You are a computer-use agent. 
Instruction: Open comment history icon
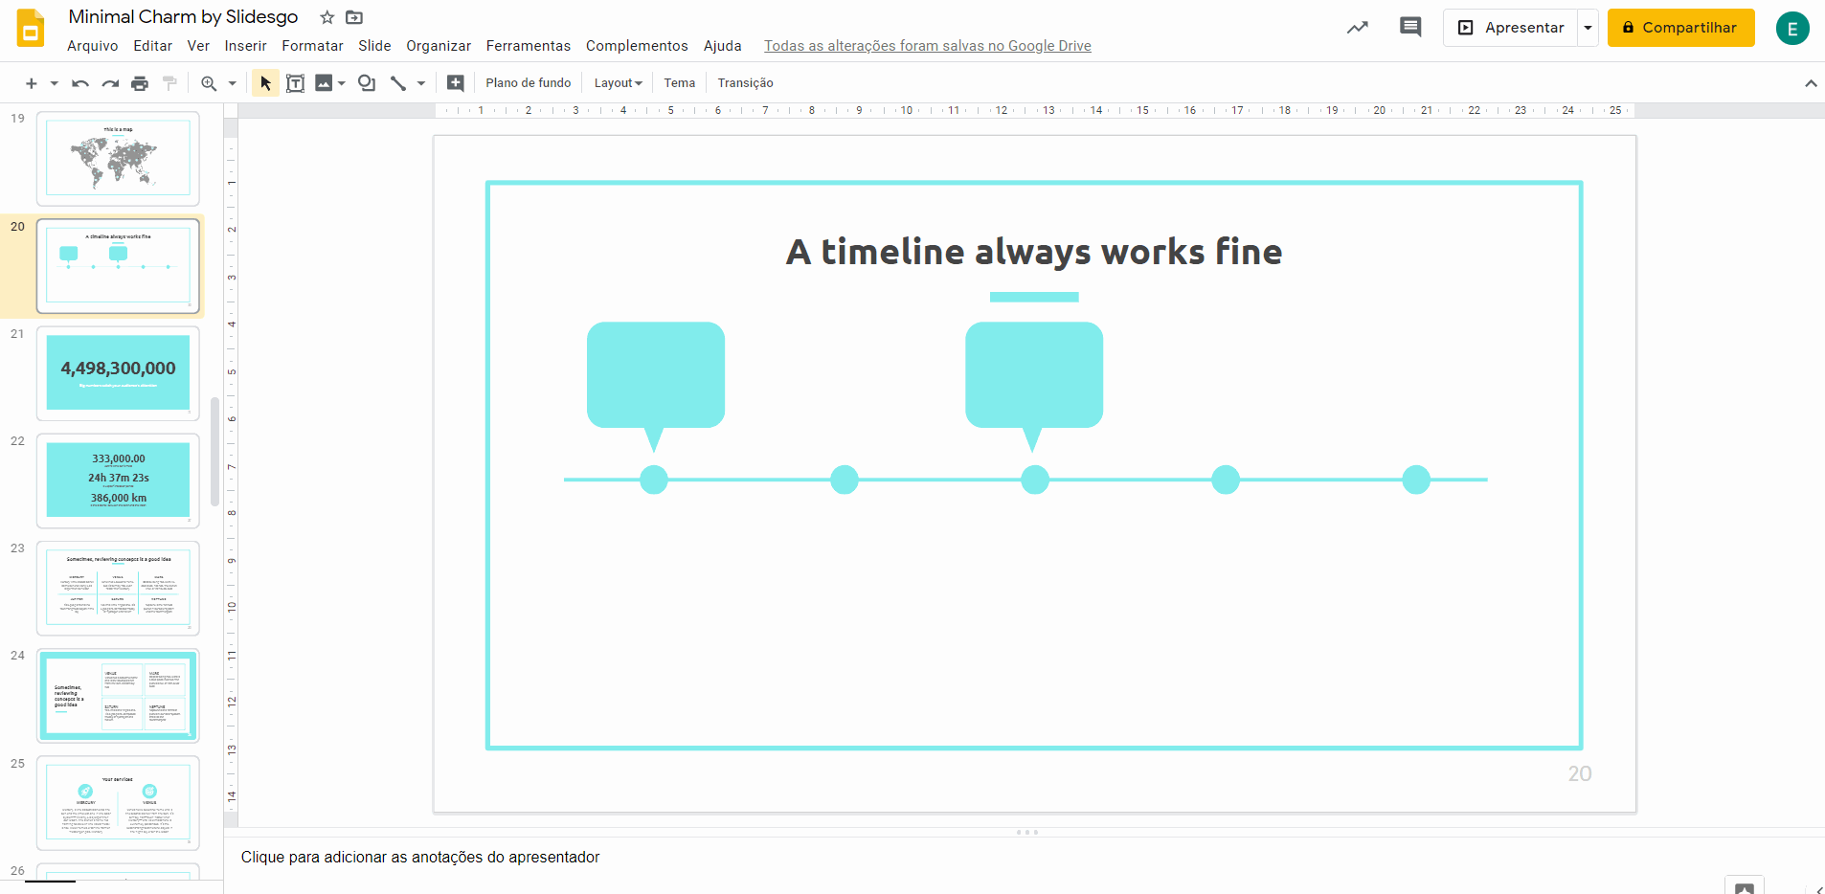(x=1410, y=27)
